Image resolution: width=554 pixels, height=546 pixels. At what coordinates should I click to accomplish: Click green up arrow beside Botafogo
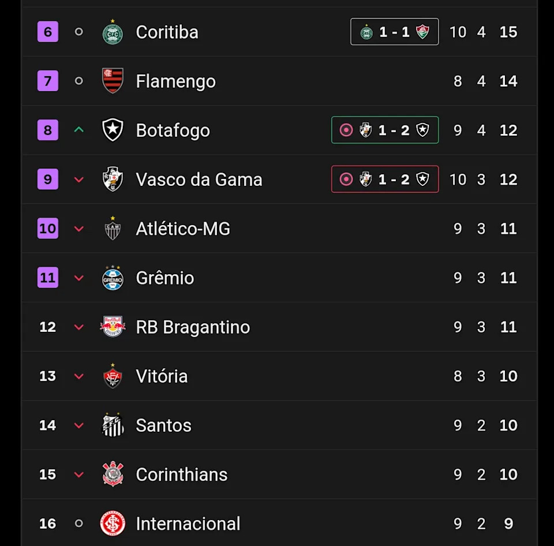[79, 130]
